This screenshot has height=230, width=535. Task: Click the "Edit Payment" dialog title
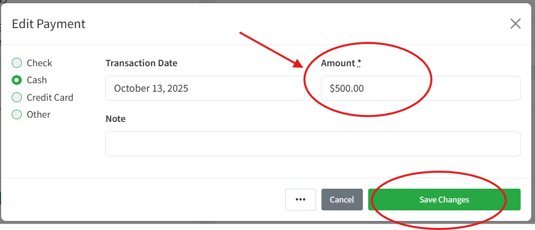point(48,24)
